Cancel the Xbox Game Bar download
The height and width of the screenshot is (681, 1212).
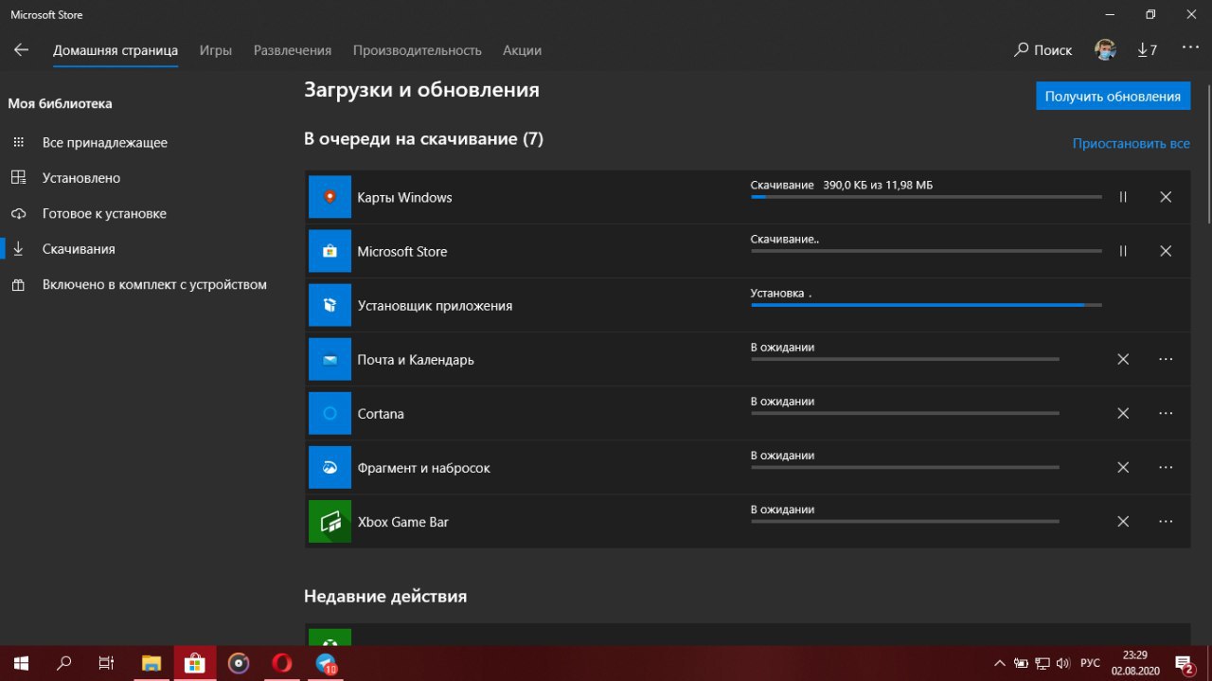pyautogui.click(x=1123, y=521)
